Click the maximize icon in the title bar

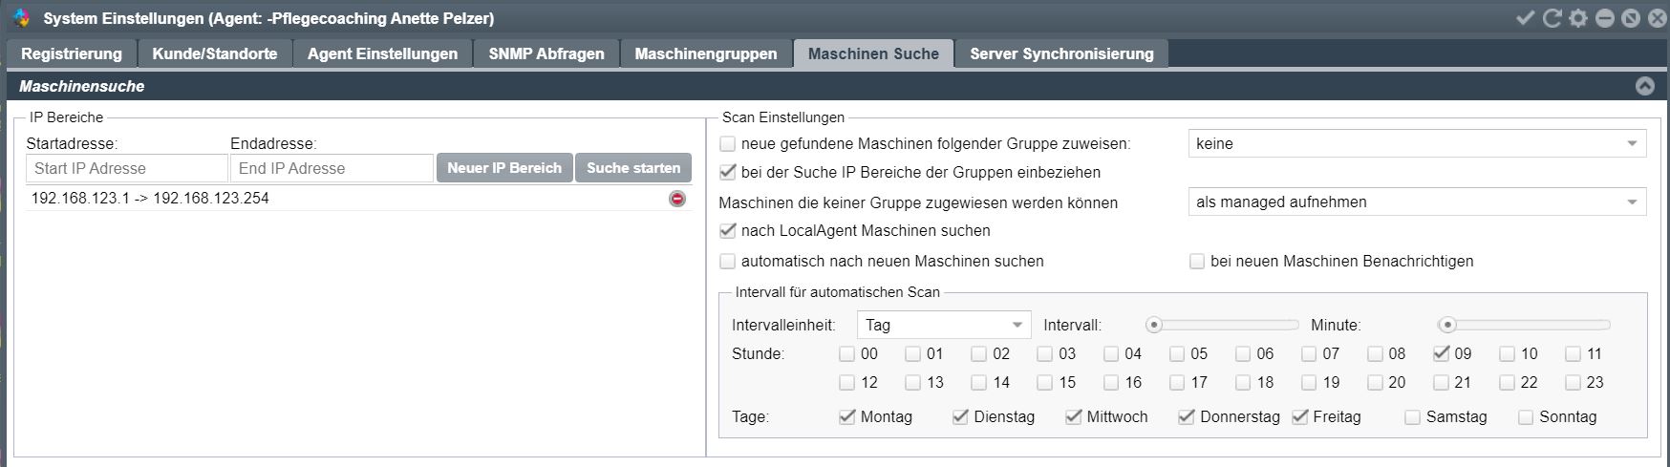(1631, 18)
